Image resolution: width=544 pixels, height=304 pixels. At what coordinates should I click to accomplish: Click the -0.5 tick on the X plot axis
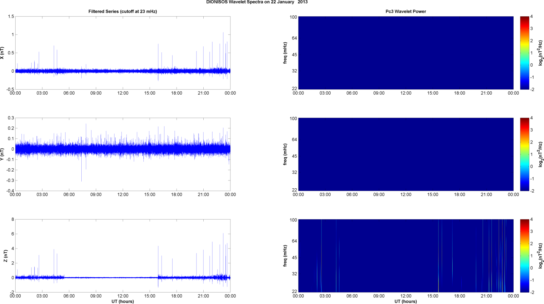click(10, 89)
